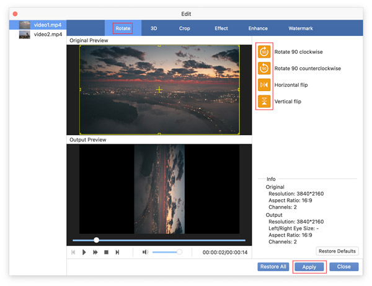Image resolution: width=372 pixels, height=286 pixels.
Task: Click the Rotate 90 clockwise icon
Action: 264,52
